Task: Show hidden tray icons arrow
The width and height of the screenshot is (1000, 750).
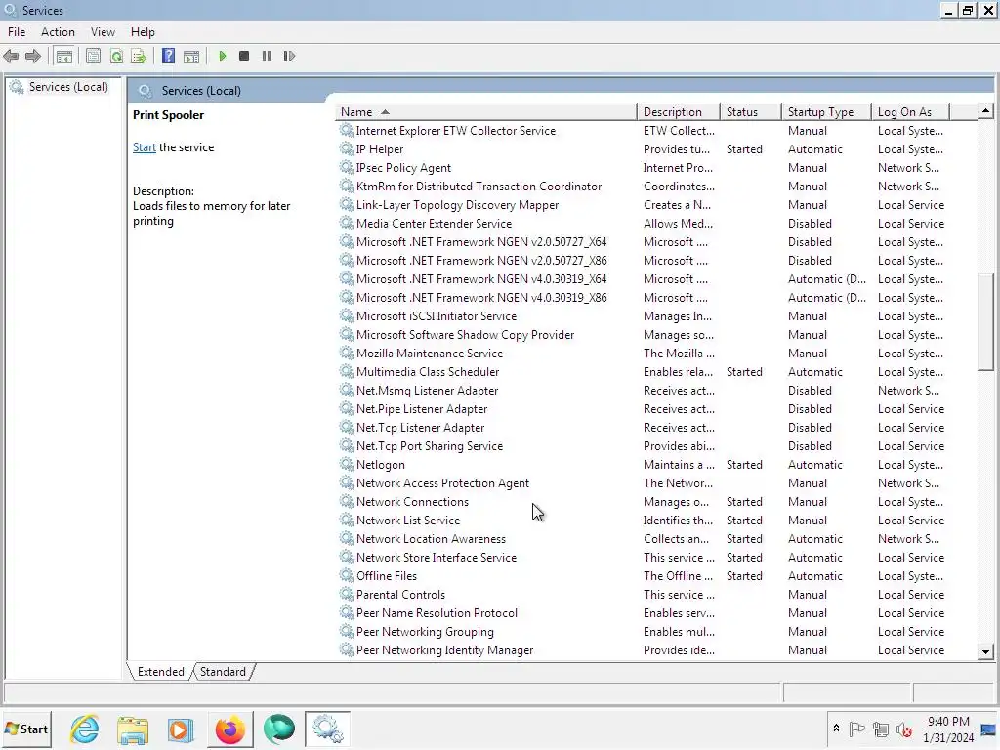Action: coord(836,729)
